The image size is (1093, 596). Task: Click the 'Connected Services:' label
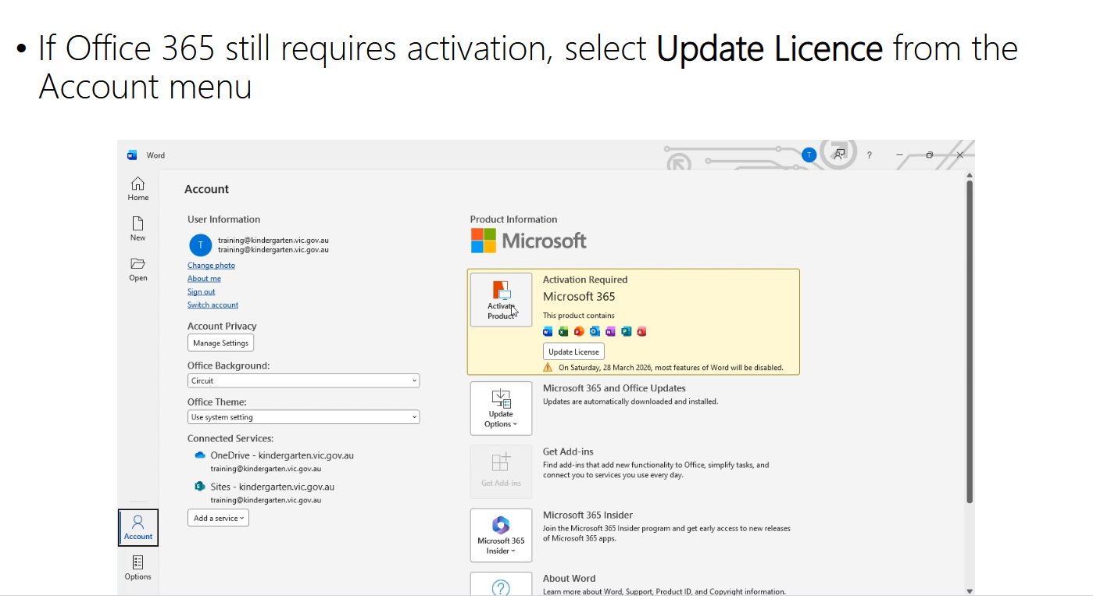[x=230, y=439]
